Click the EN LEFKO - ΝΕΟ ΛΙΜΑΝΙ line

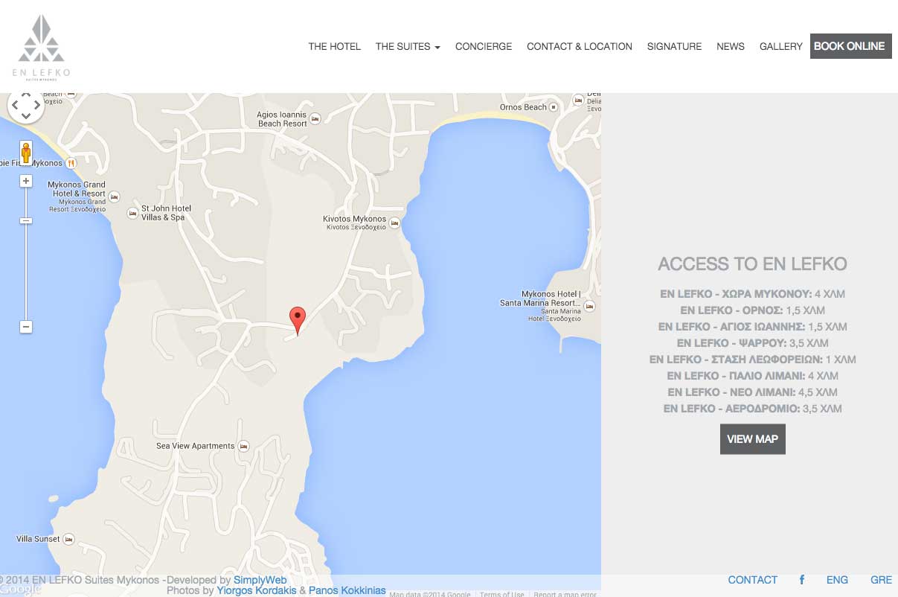click(x=752, y=392)
